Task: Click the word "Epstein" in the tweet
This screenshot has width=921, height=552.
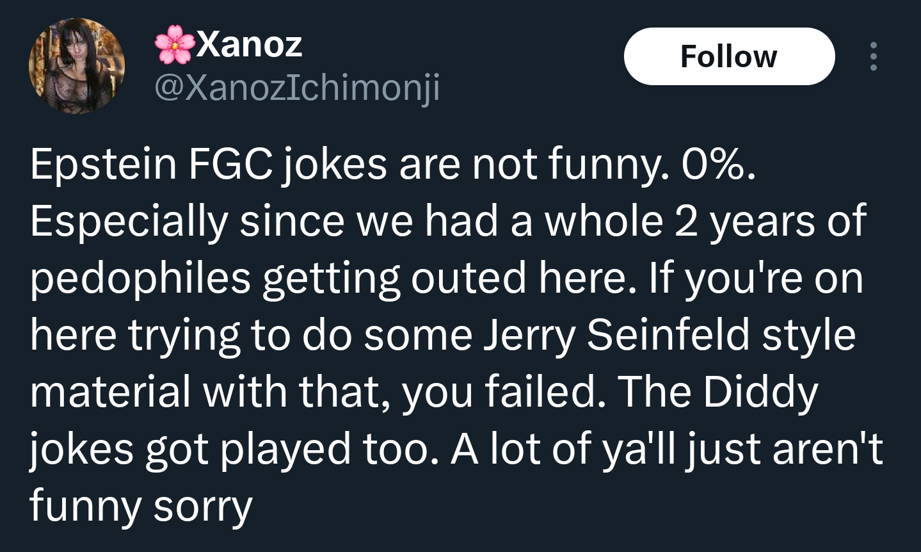Action: click(x=103, y=165)
